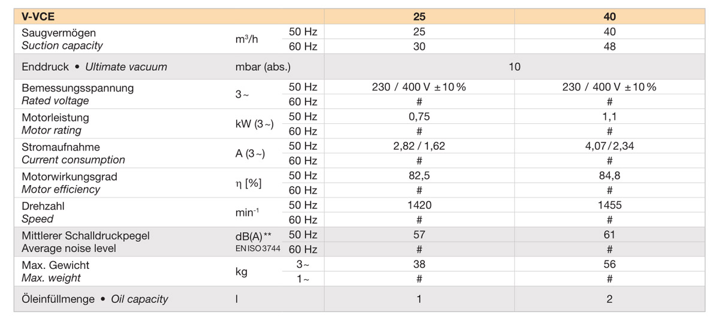Click the Ultimate vacuum value 10
719x327 pixels.
(515, 66)
